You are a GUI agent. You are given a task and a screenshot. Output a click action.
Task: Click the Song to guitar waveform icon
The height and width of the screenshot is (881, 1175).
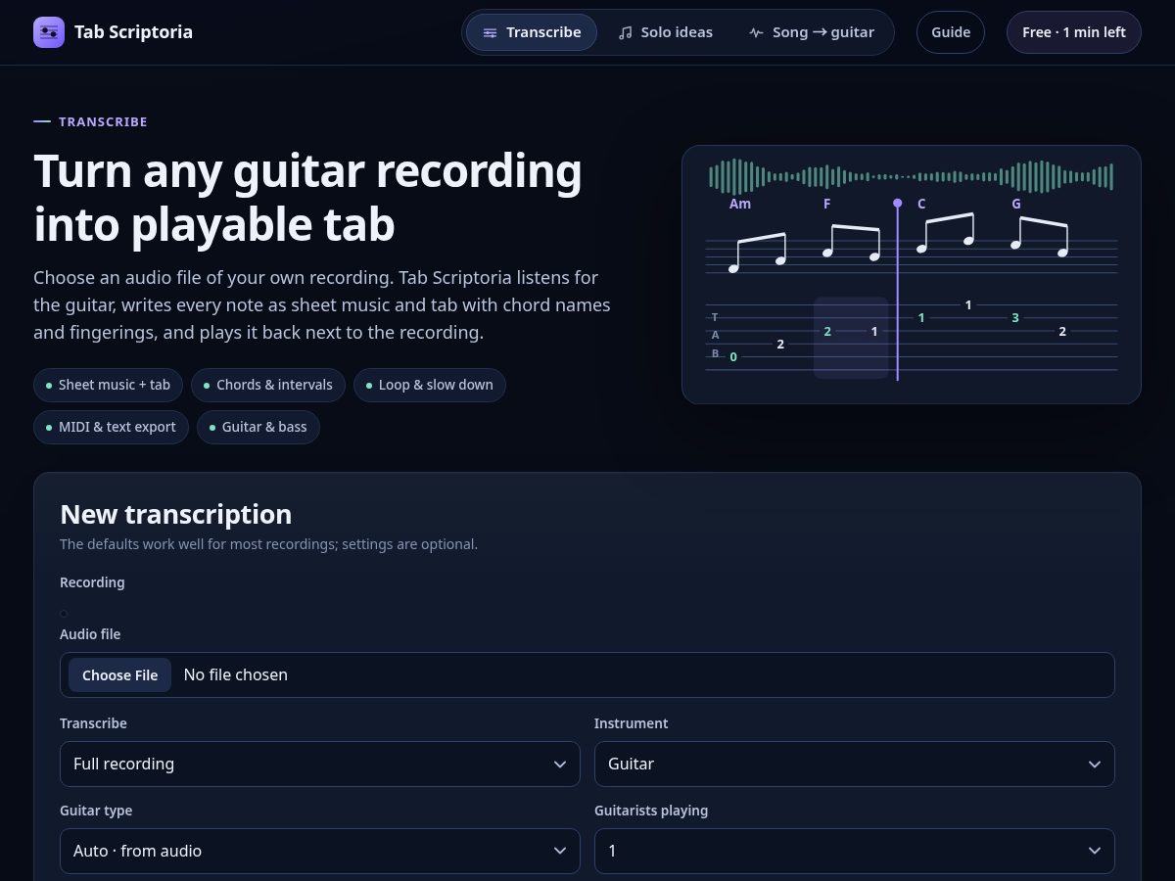756,32
